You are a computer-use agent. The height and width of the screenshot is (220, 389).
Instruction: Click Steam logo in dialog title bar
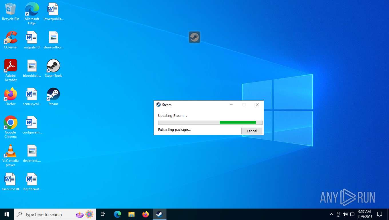(158, 105)
